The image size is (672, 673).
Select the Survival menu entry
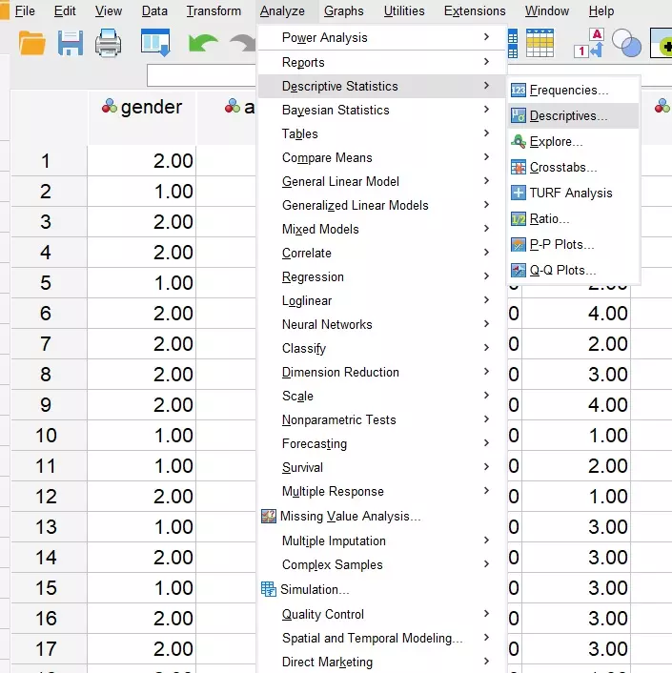[382, 467]
